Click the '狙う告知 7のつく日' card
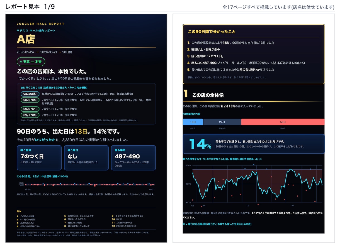This screenshot has width=340, height=248. click(39, 158)
